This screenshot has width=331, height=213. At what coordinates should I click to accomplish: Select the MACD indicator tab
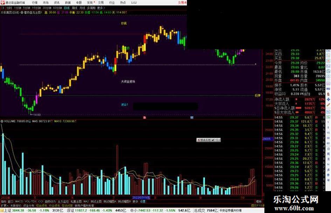point(19,201)
